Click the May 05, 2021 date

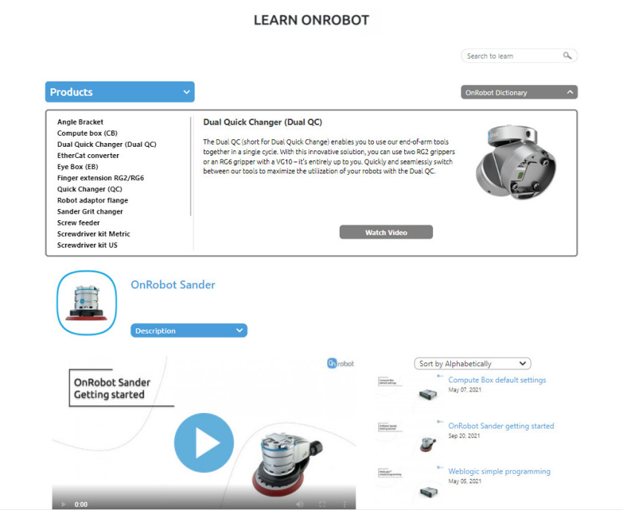coord(464,481)
